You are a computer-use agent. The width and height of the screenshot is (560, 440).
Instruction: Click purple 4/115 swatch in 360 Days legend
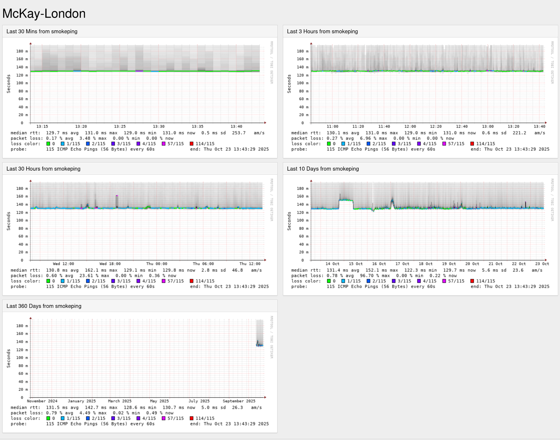138,418
